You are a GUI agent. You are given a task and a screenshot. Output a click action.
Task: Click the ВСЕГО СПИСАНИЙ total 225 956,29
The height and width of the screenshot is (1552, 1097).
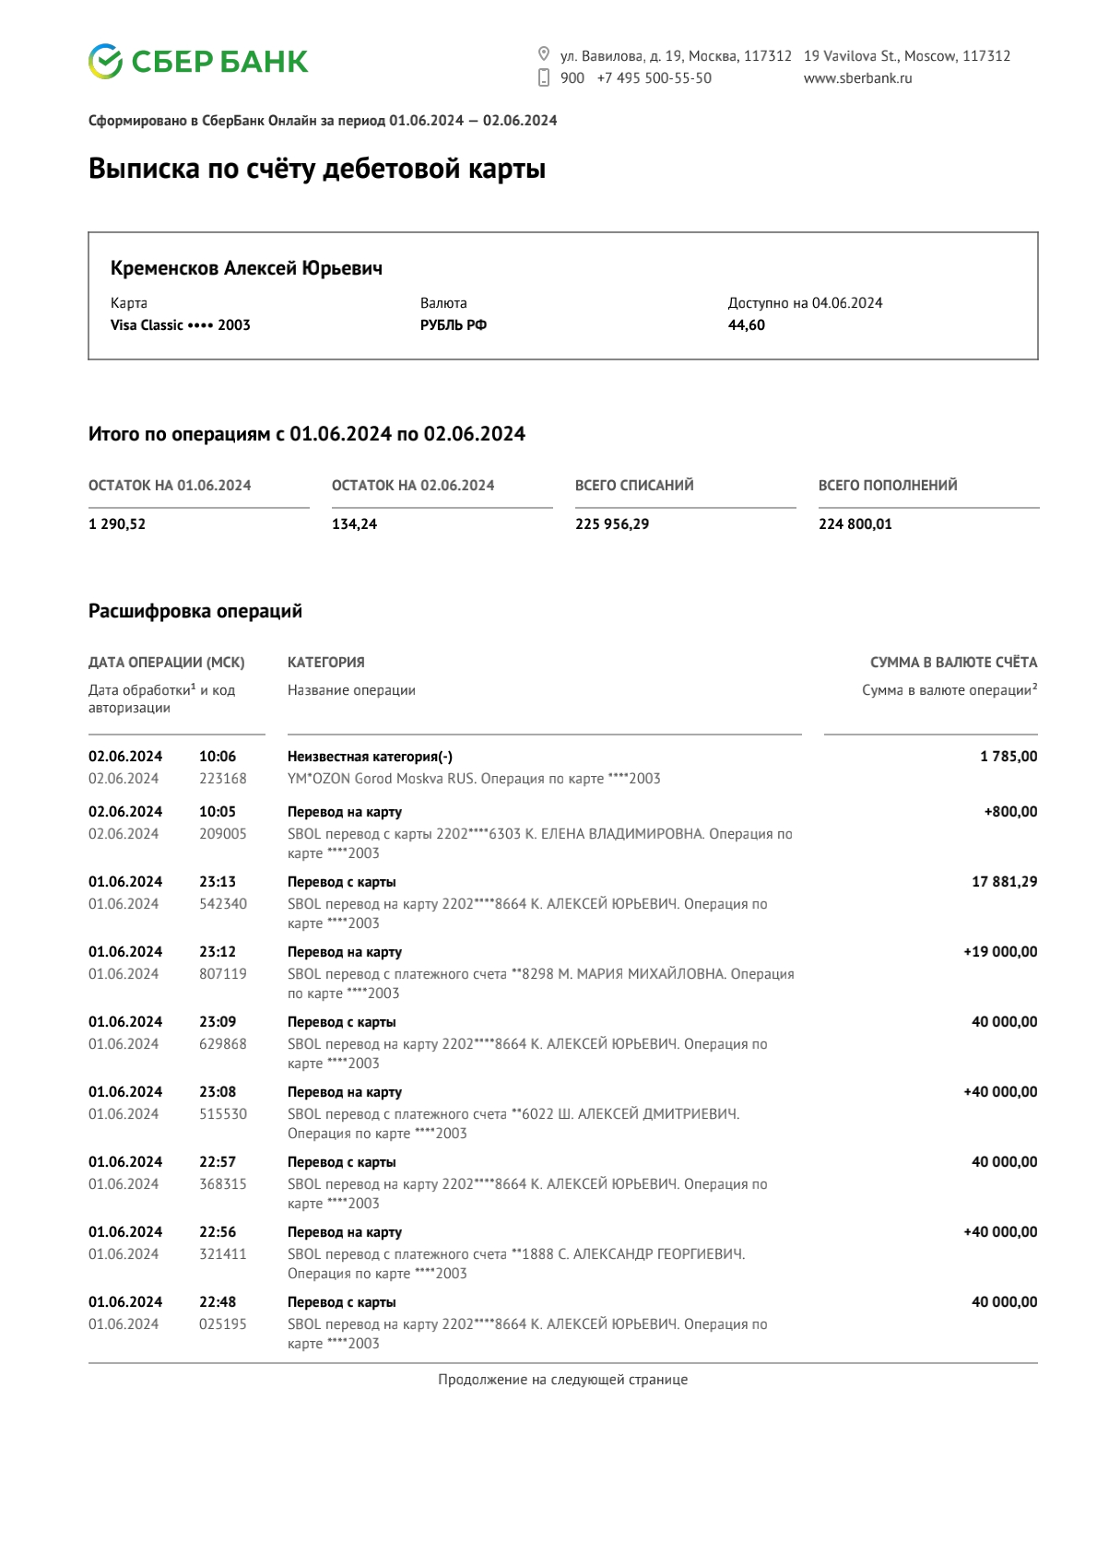click(612, 524)
